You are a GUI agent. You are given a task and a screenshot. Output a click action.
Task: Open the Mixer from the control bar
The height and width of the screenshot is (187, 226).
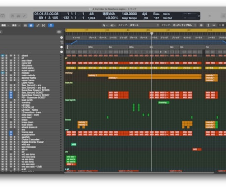point(19,16)
